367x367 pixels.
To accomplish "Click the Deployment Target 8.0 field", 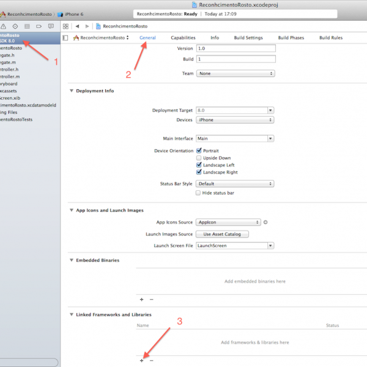I will coord(232,110).
